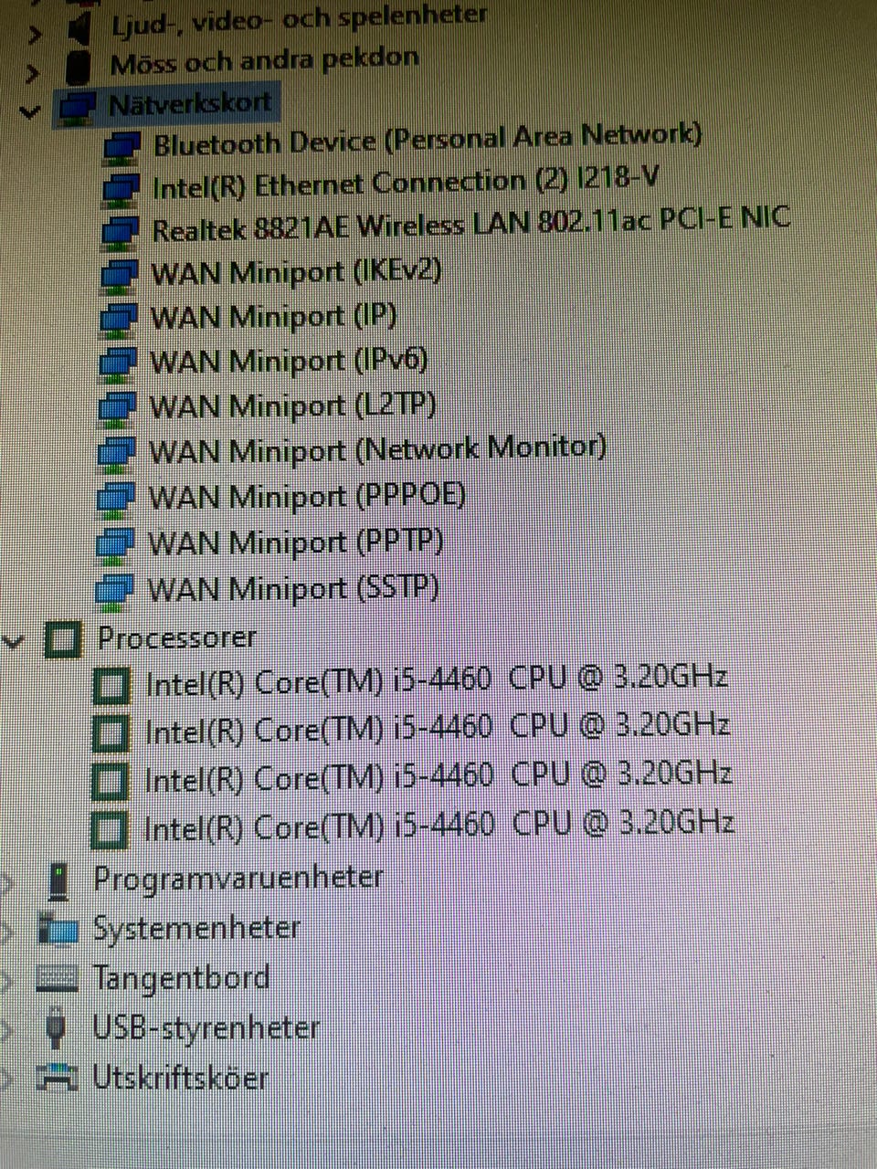Select WAN Miniport (Network Monitor) entry
877x1169 pixels.
coord(377,449)
